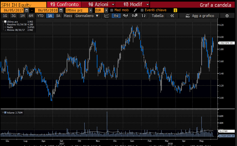Click the Tabella button
The width and height of the screenshot is (237, 146).
click(157, 16)
